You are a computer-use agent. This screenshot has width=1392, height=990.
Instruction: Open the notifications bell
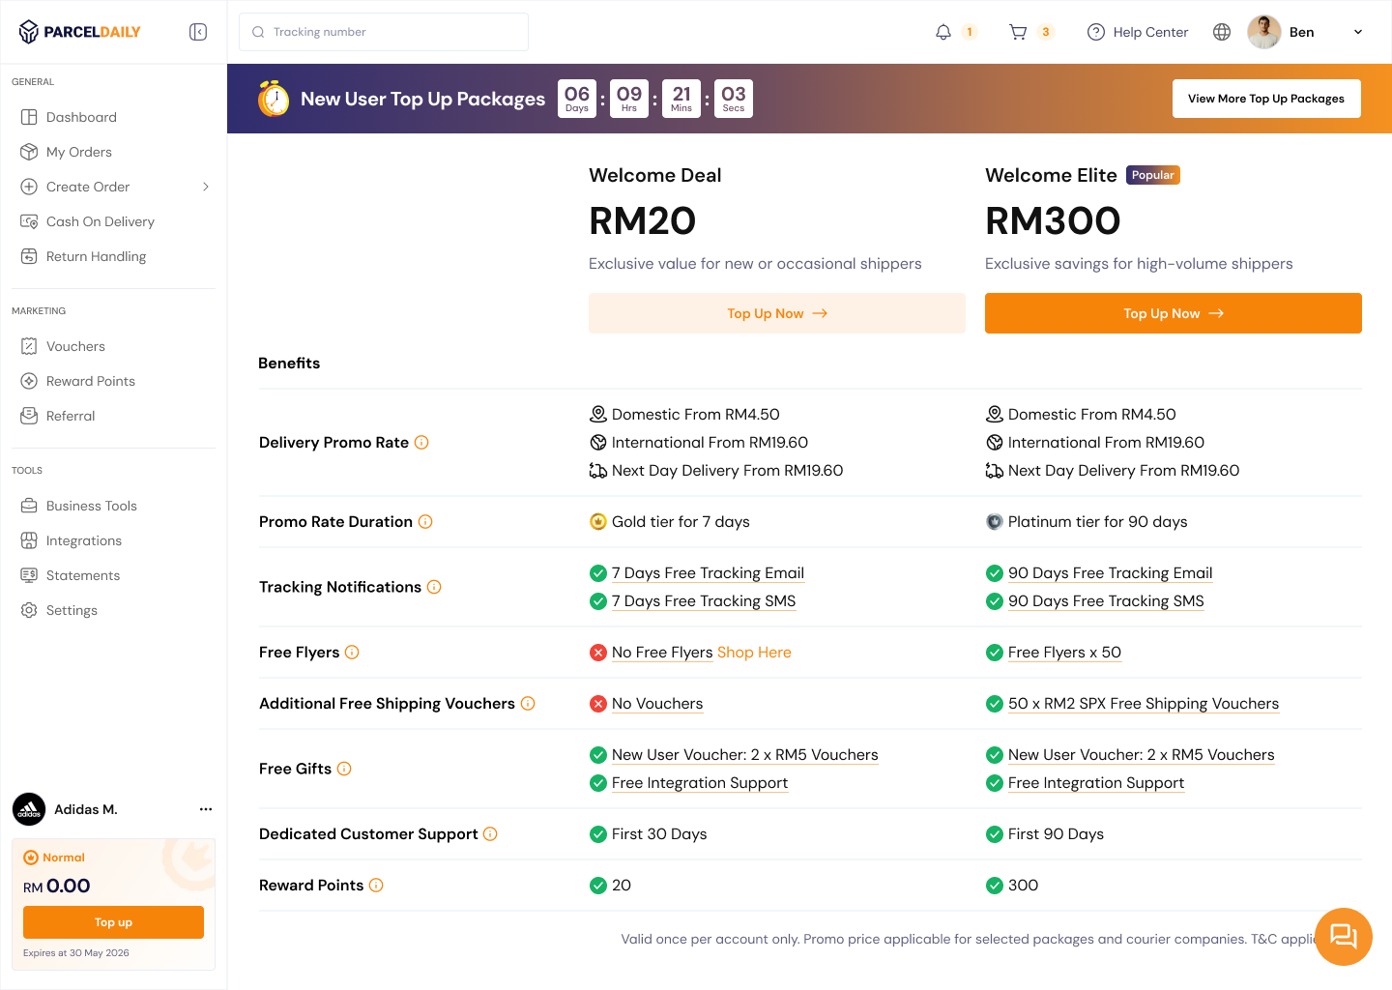[x=943, y=32]
